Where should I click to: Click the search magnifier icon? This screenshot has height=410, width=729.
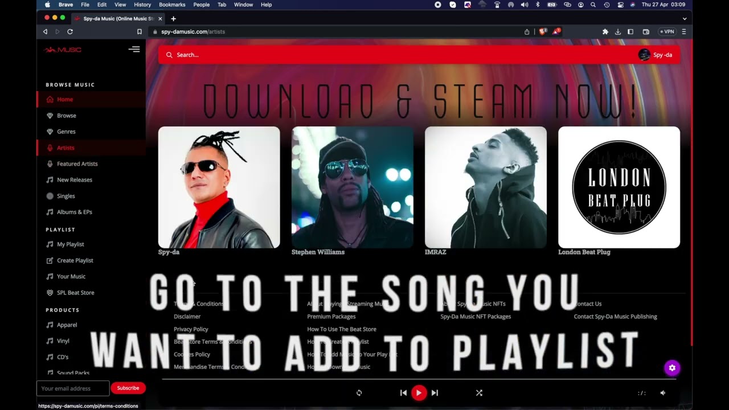[x=169, y=55]
